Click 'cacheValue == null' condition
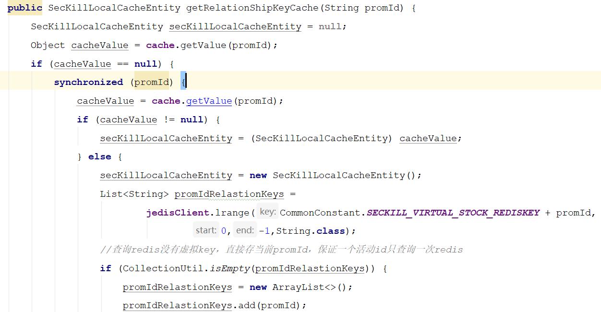Viewport: 601px width, 312px height. (x=106, y=64)
